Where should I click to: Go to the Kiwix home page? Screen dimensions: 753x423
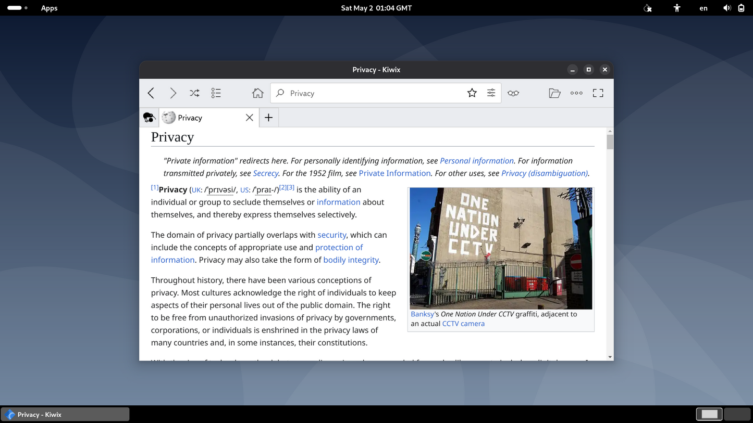pyautogui.click(x=258, y=93)
